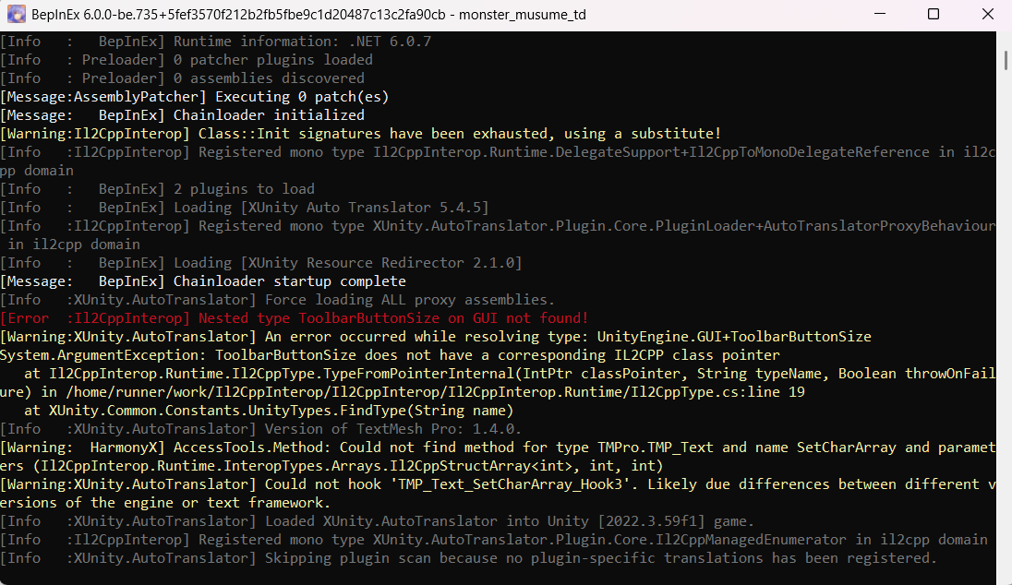Click 'ersions of the engine or text framework.' line
Viewport: 1012px width, 585px height.
(165, 503)
